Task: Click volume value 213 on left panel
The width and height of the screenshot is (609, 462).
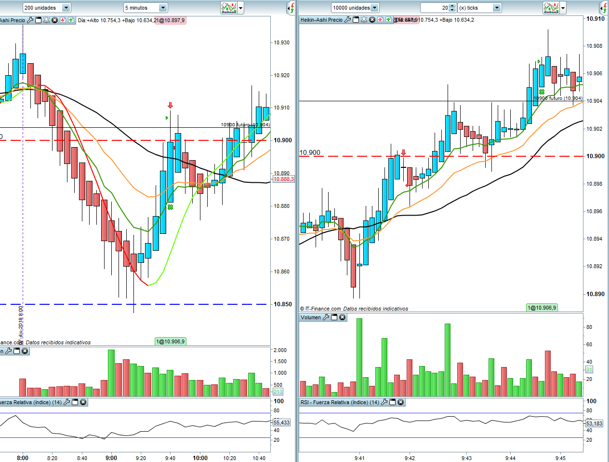Action: [278, 392]
